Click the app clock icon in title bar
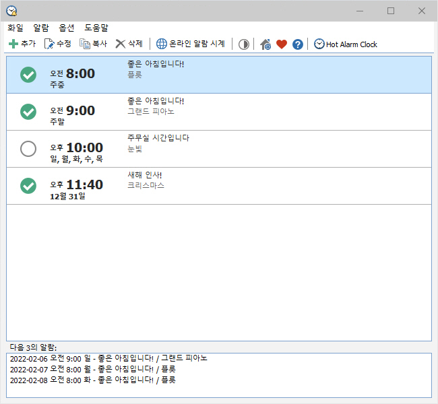 (x=11, y=11)
